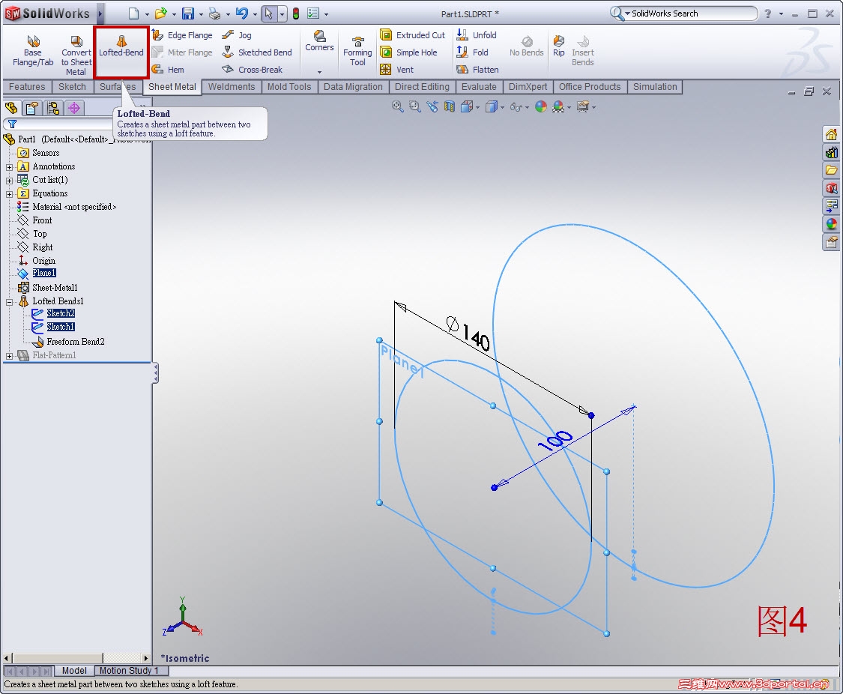
Task: Expand the Cut list(1) node
Action: (9, 181)
